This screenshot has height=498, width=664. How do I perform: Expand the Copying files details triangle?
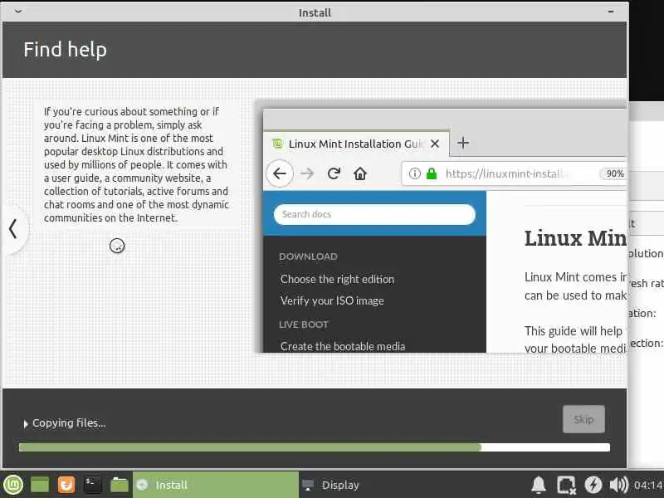click(26, 423)
